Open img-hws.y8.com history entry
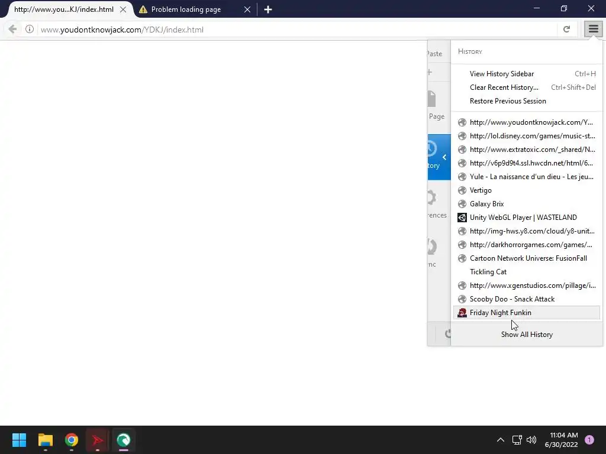Viewport: 606px width, 454px height. coord(526,231)
